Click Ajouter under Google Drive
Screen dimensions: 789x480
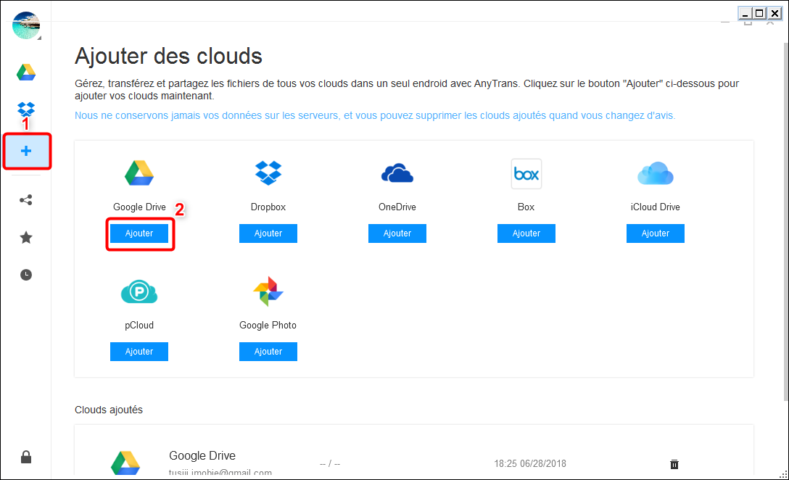coord(139,233)
